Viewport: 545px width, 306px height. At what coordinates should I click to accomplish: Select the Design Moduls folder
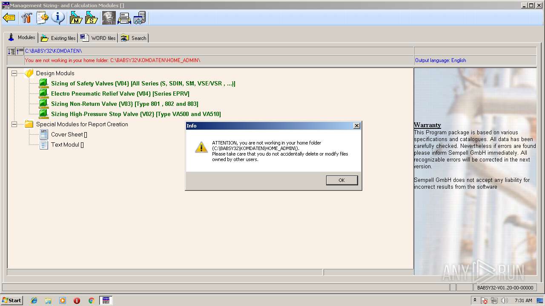coord(55,73)
